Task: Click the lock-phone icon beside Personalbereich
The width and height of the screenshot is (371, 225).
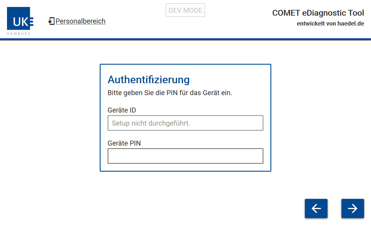Action: pyautogui.click(x=52, y=21)
